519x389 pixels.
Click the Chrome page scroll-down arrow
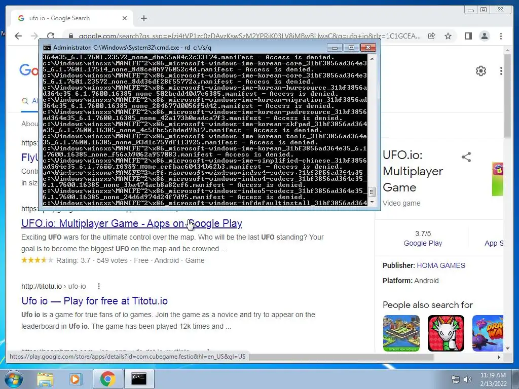[x=508, y=348]
